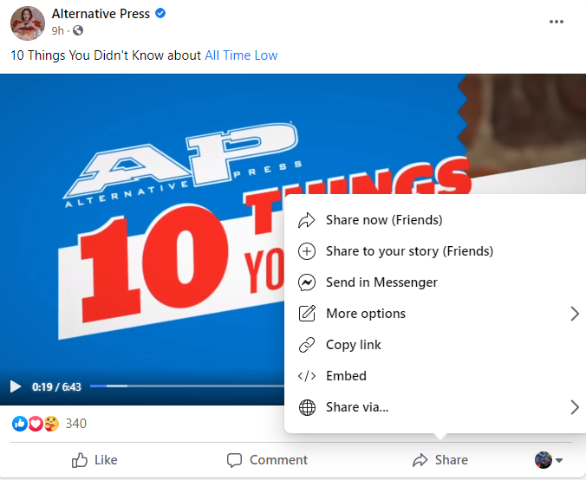Expand the Share via submenu chevron
This screenshot has width=586, height=480.
click(575, 407)
